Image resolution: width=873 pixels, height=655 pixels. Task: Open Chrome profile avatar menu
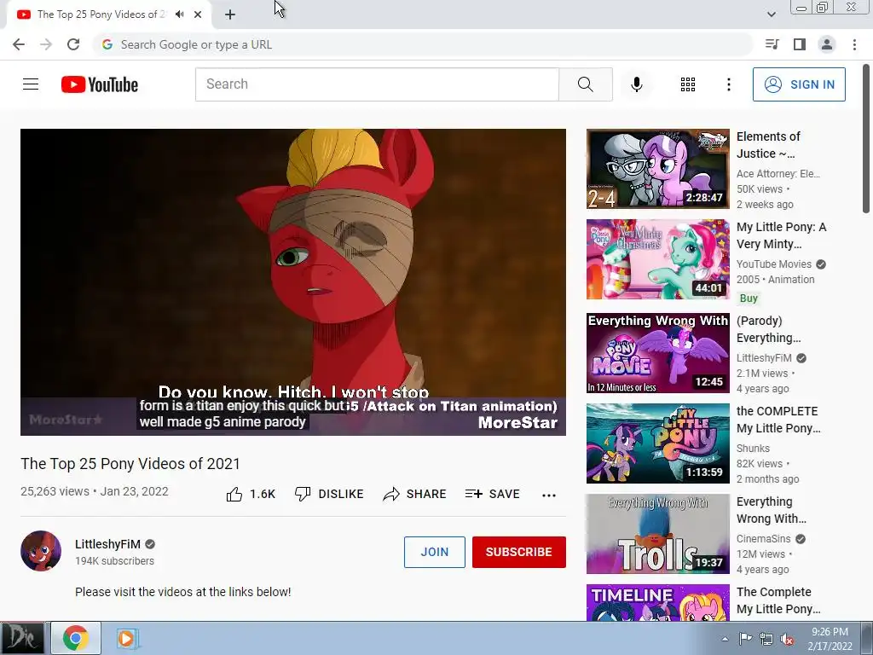click(827, 44)
